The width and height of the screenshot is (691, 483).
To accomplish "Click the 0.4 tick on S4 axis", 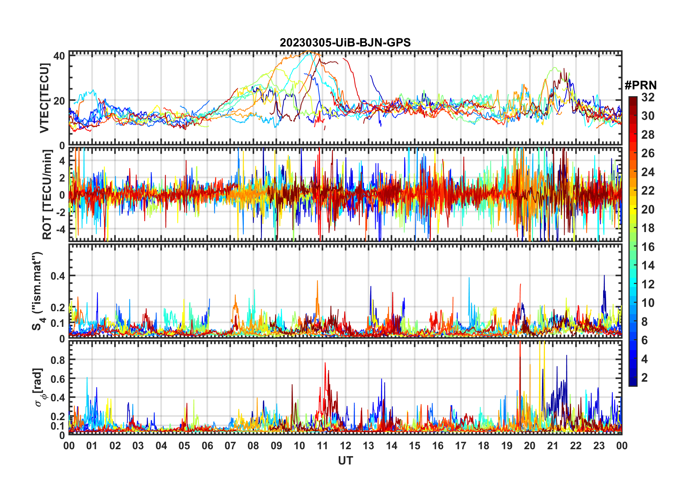I will (x=57, y=276).
